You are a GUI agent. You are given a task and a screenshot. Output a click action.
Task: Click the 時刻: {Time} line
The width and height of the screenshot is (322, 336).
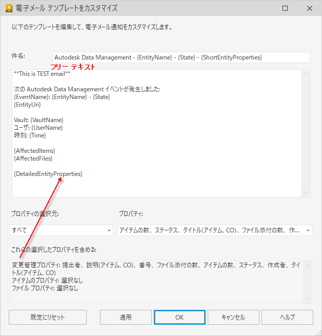(30, 135)
